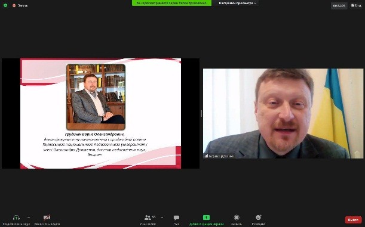
Task: Open the Chat panel
Action: coord(176,220)
